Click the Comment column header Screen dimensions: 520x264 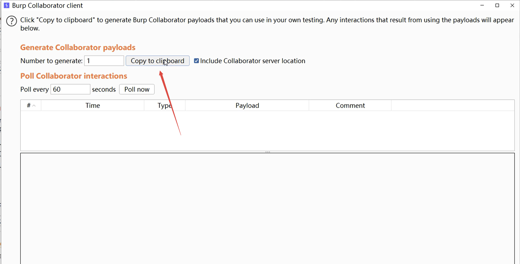tap(350, 105)
